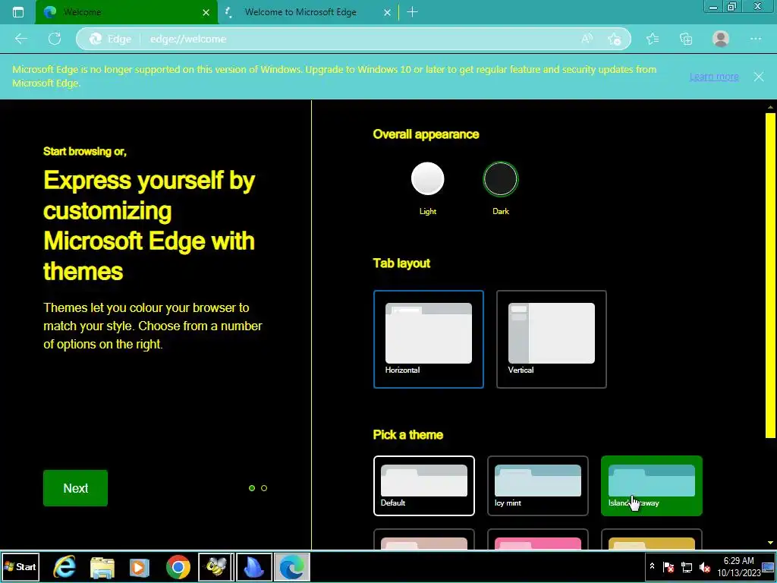The height and width of the screenshot is (583, 777).
Task: Pick the Icy mint theme
Action: [x=538, y=486]
